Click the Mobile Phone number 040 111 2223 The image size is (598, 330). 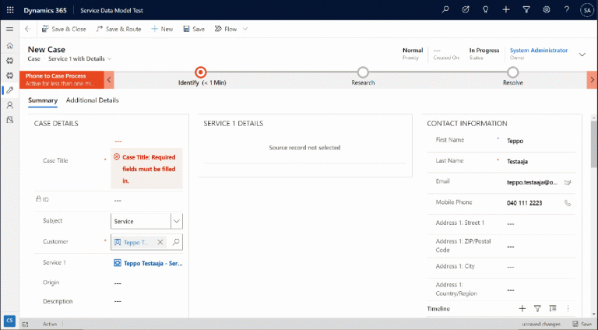point(524,203)
